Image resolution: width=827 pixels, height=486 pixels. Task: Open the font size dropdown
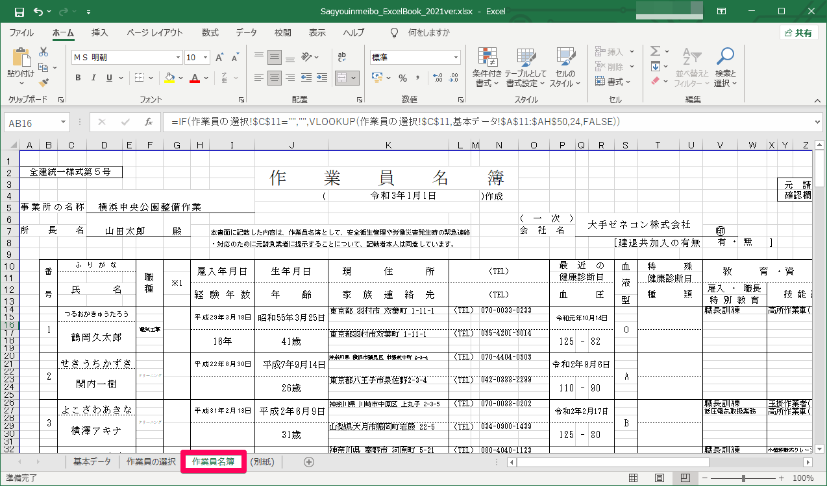tap(206, 58)
